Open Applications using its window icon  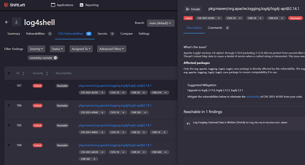coord(53,5)
